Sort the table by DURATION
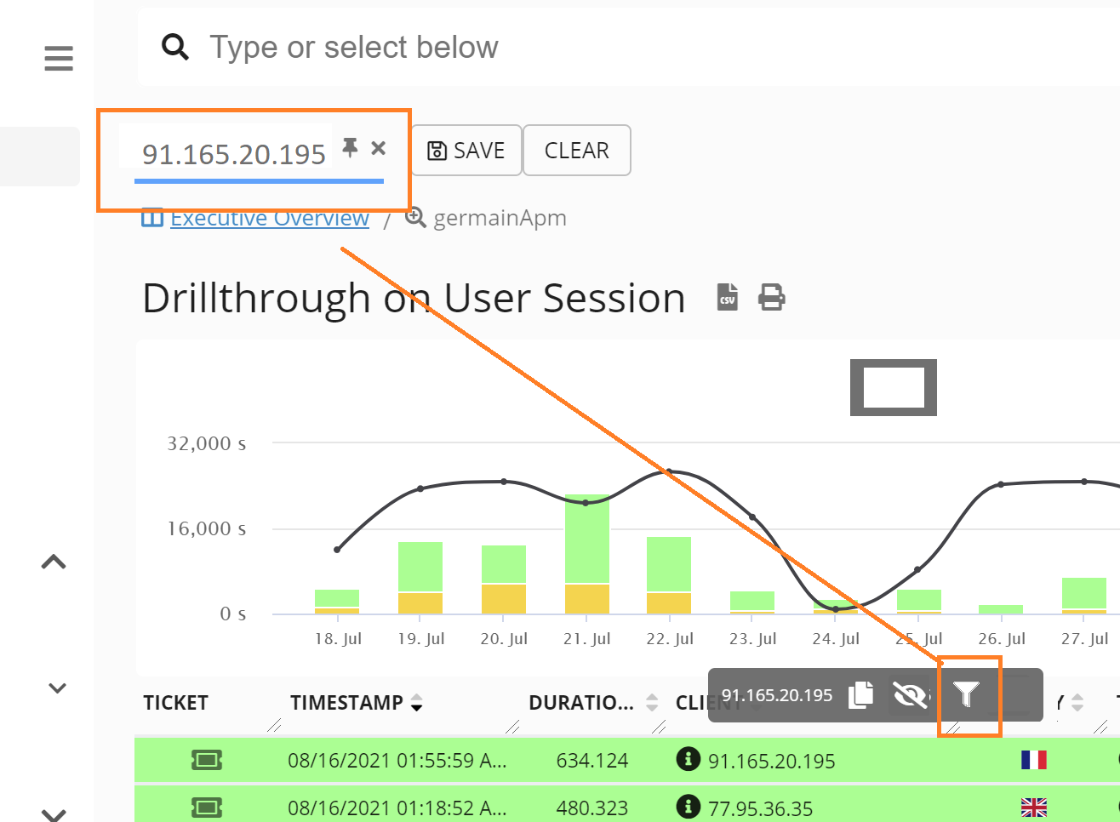Viewport: 1120px width, 822px height. tap(651, 703)
